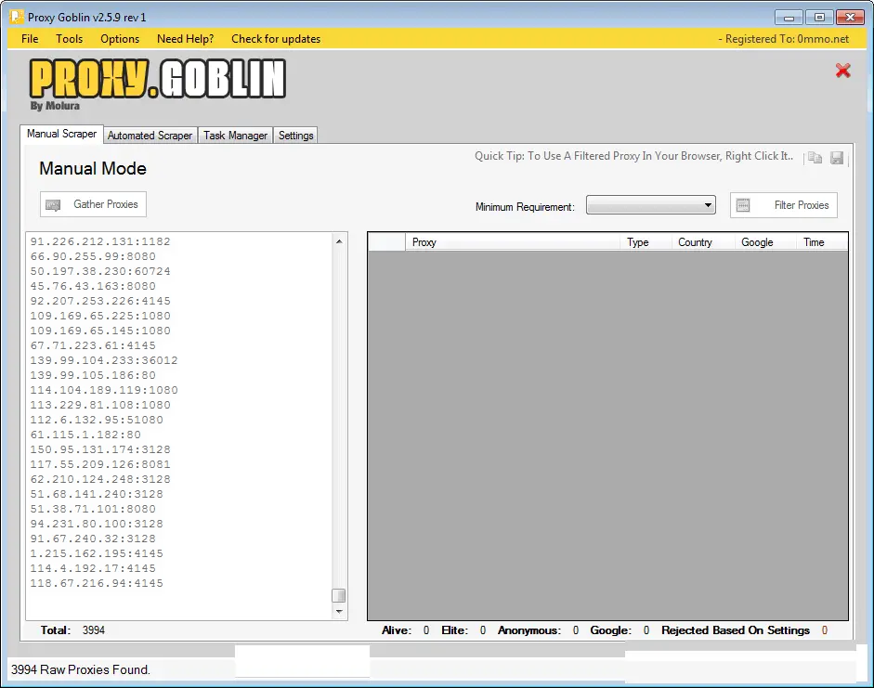Open the Tools menu
The image size is (874, 688).
tap(69, 39)
